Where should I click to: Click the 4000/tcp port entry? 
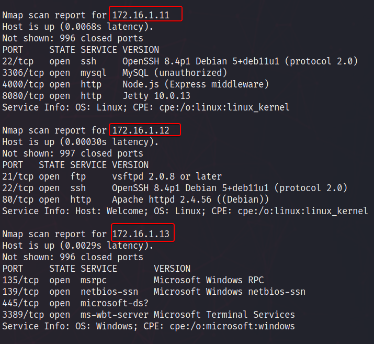[23, 84]
